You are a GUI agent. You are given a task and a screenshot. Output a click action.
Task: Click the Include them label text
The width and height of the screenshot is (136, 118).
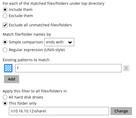[x=20, y=10]
